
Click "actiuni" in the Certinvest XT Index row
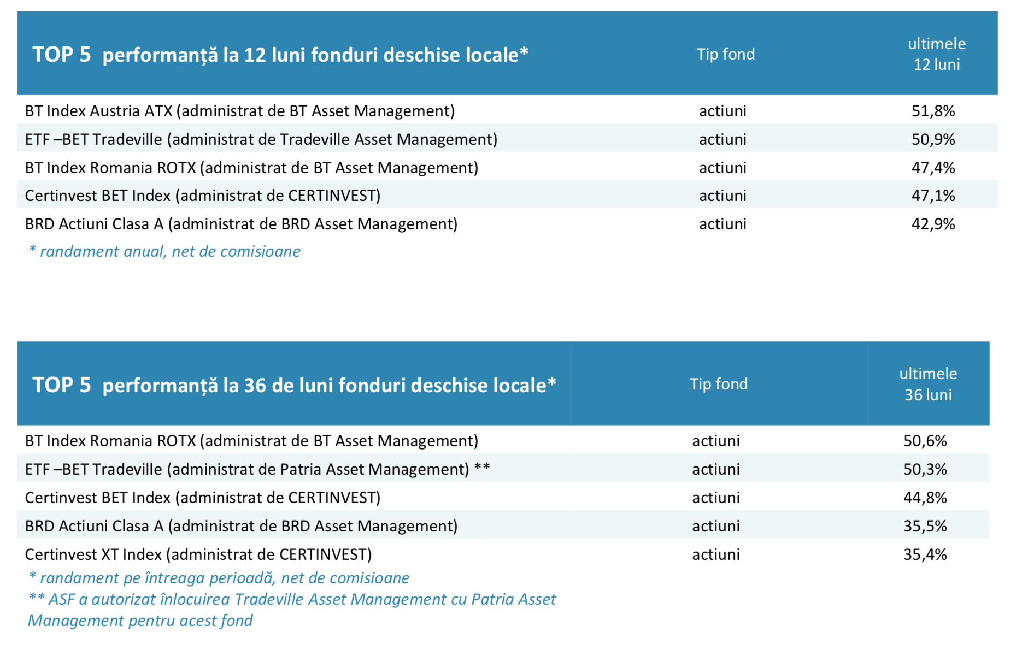(716, 554)
